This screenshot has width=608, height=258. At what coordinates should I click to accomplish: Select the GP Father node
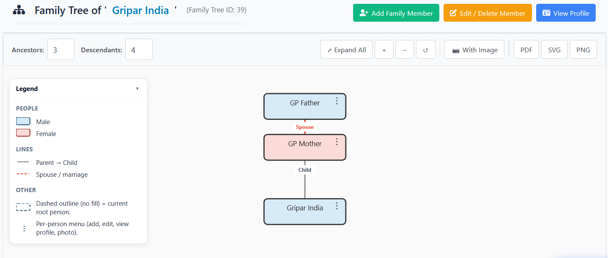305,106
